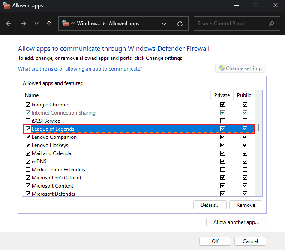Viewport: 285px width, 250px height.
Task: Toggle Google Chrome Private checkbox
Action: point(222,104)
